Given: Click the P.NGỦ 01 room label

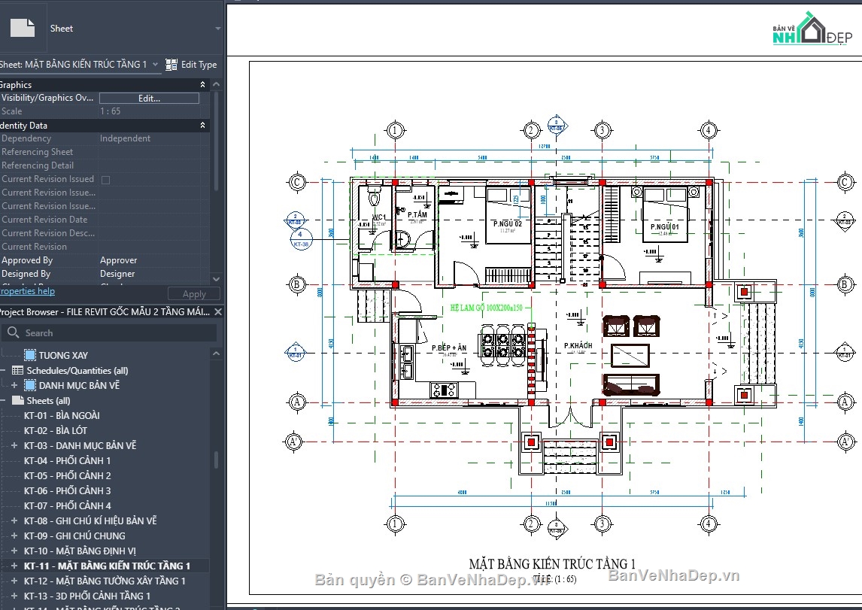Looking at the screenshot, I should [665, 226].
